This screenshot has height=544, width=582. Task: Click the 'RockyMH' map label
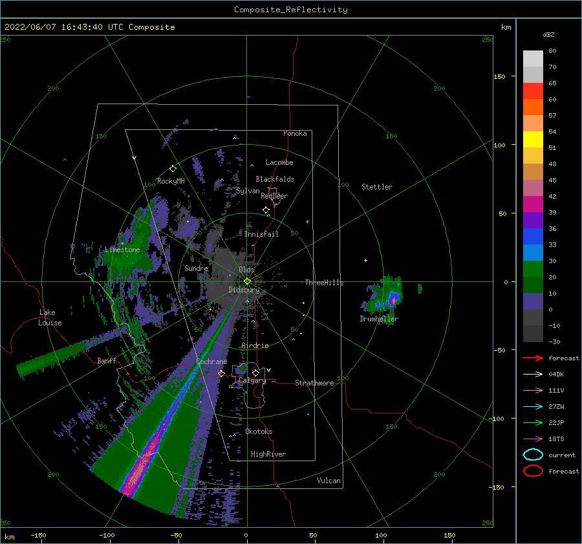[171, 181]
